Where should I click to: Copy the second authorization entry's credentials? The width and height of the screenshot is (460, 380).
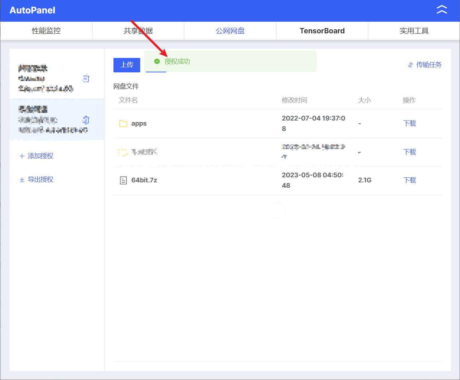point(86,120)
